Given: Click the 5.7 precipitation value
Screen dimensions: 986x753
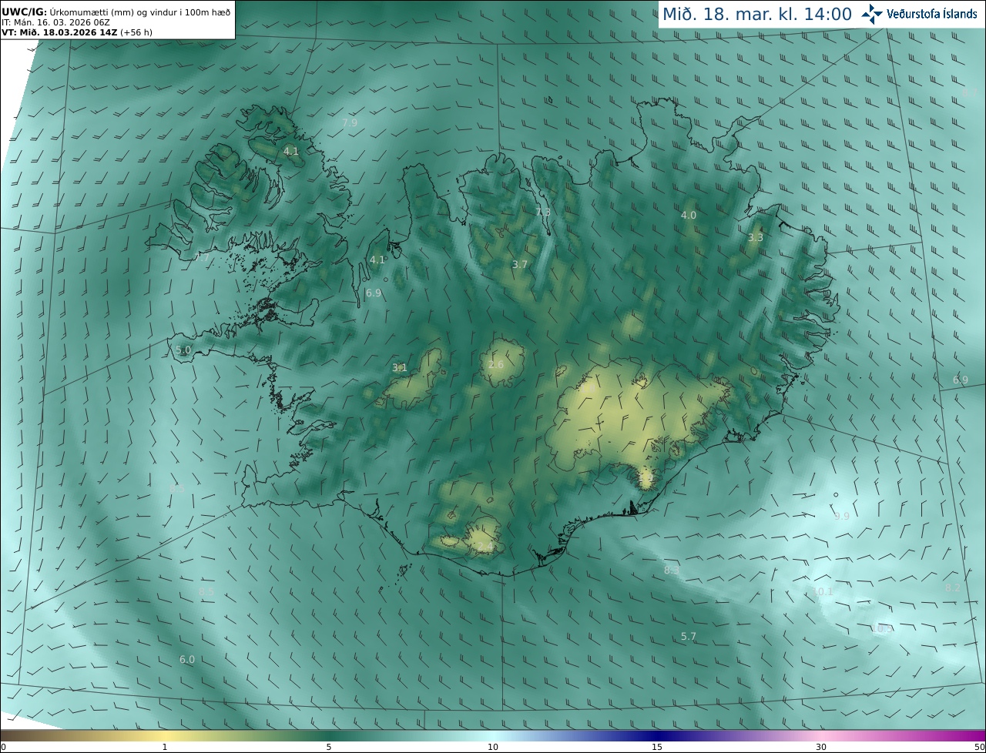Looking at the screenshot, I should click(689, 636).
